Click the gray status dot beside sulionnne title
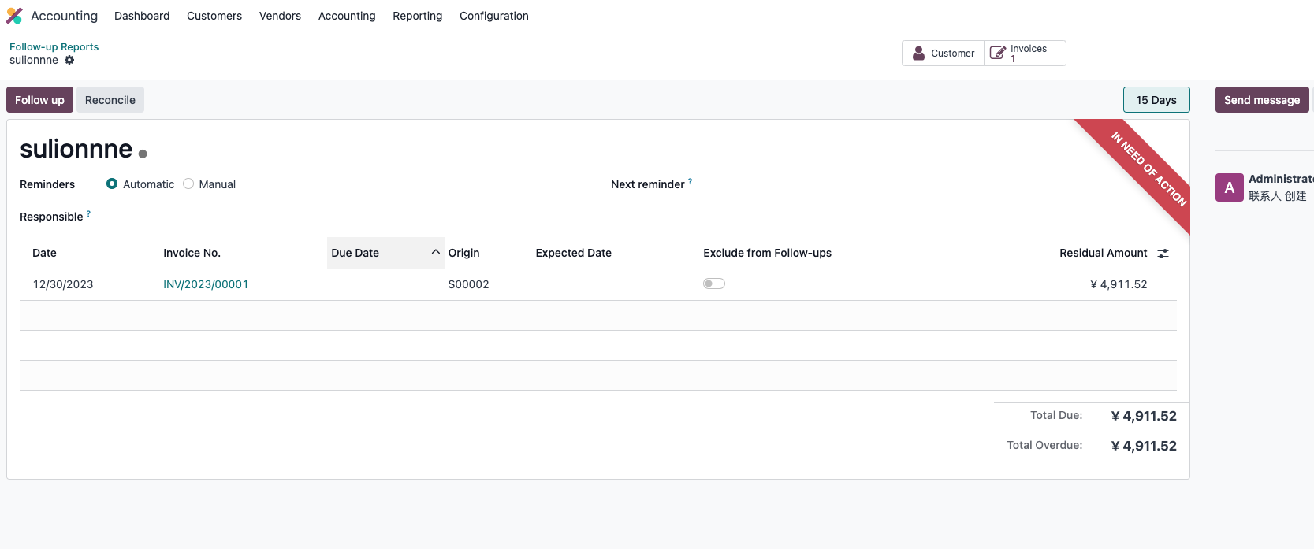 pos(143,154)
